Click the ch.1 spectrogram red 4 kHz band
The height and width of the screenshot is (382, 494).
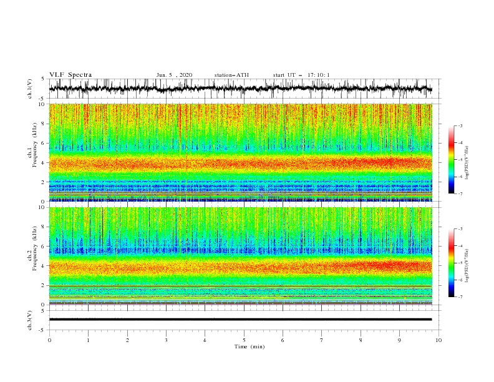[240, 164]
